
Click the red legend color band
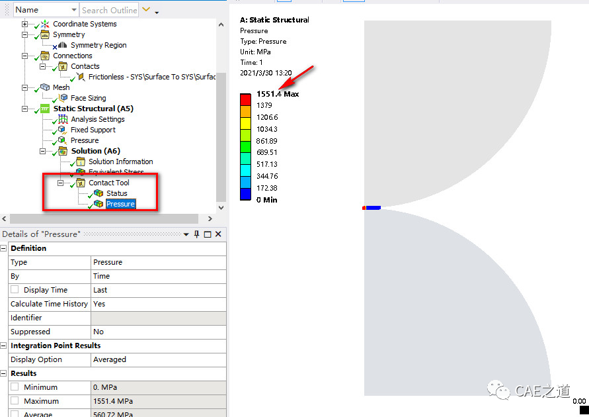click(x=245, y=100)
